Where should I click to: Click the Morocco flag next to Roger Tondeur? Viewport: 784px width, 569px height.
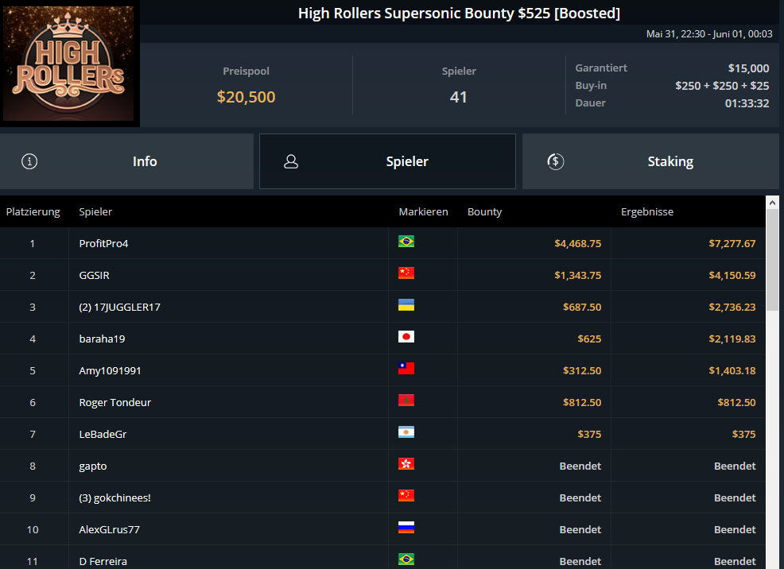[406, 401]
